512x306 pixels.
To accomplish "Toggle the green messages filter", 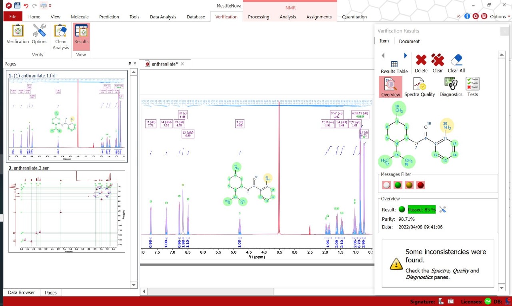I will [398, 185].
